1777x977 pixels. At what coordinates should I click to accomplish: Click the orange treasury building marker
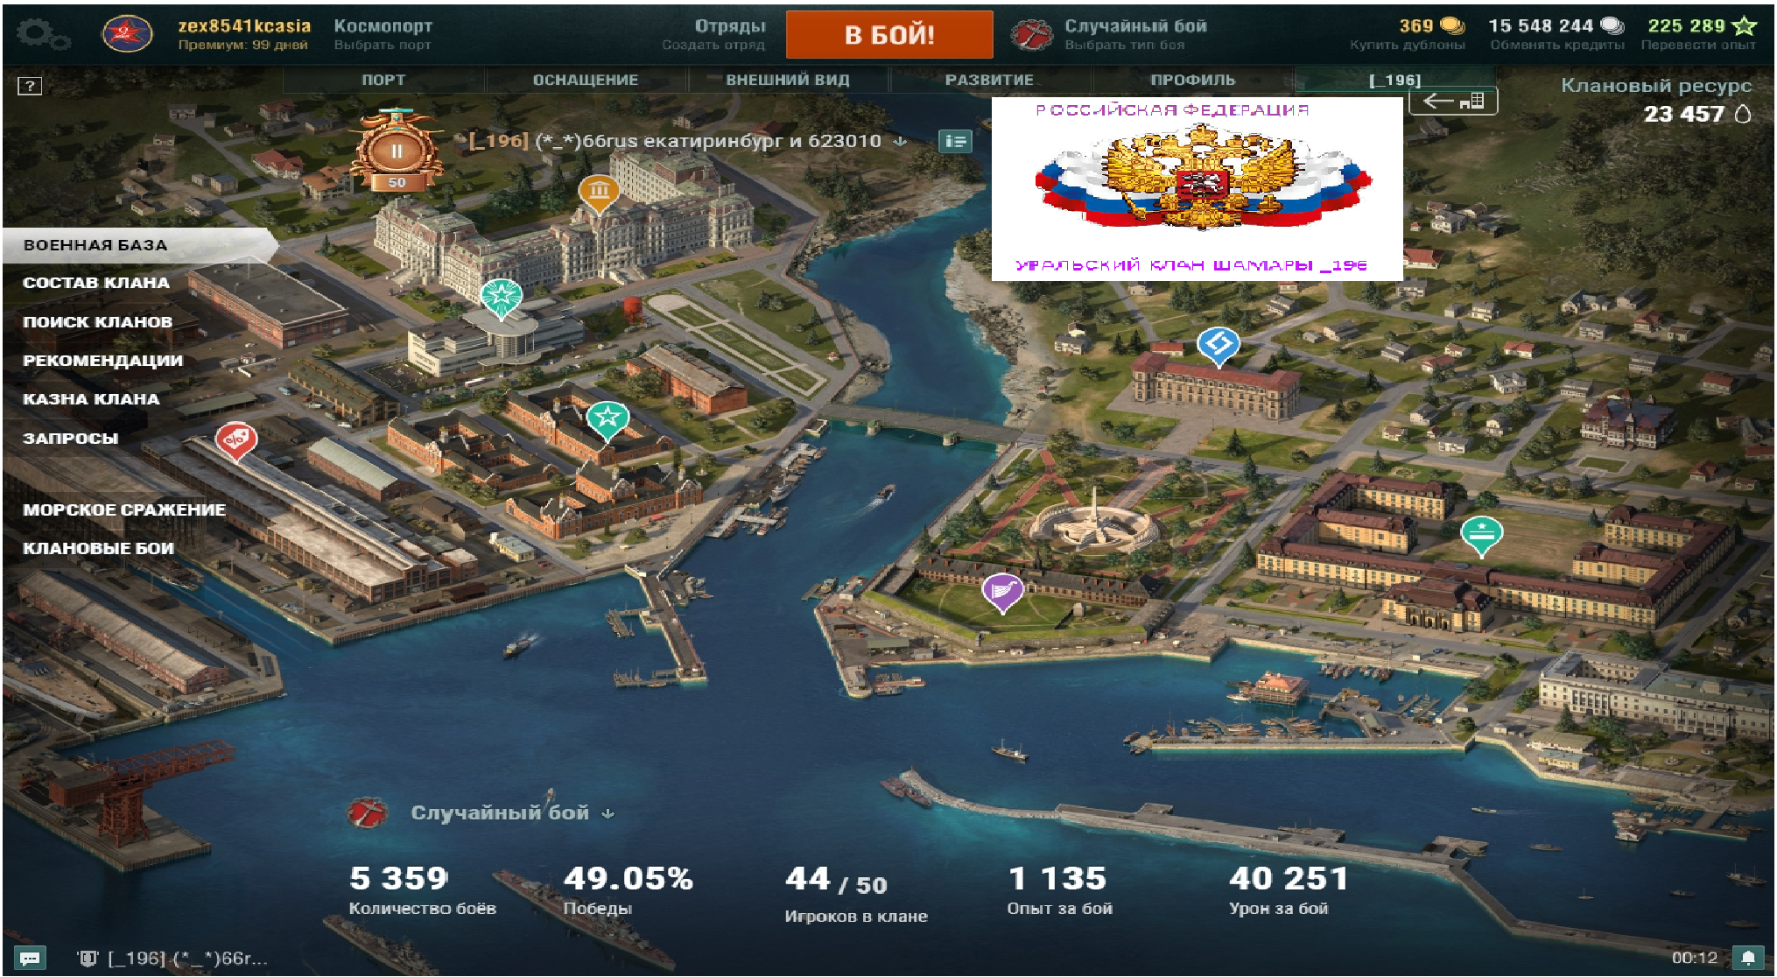coord(599,193)
